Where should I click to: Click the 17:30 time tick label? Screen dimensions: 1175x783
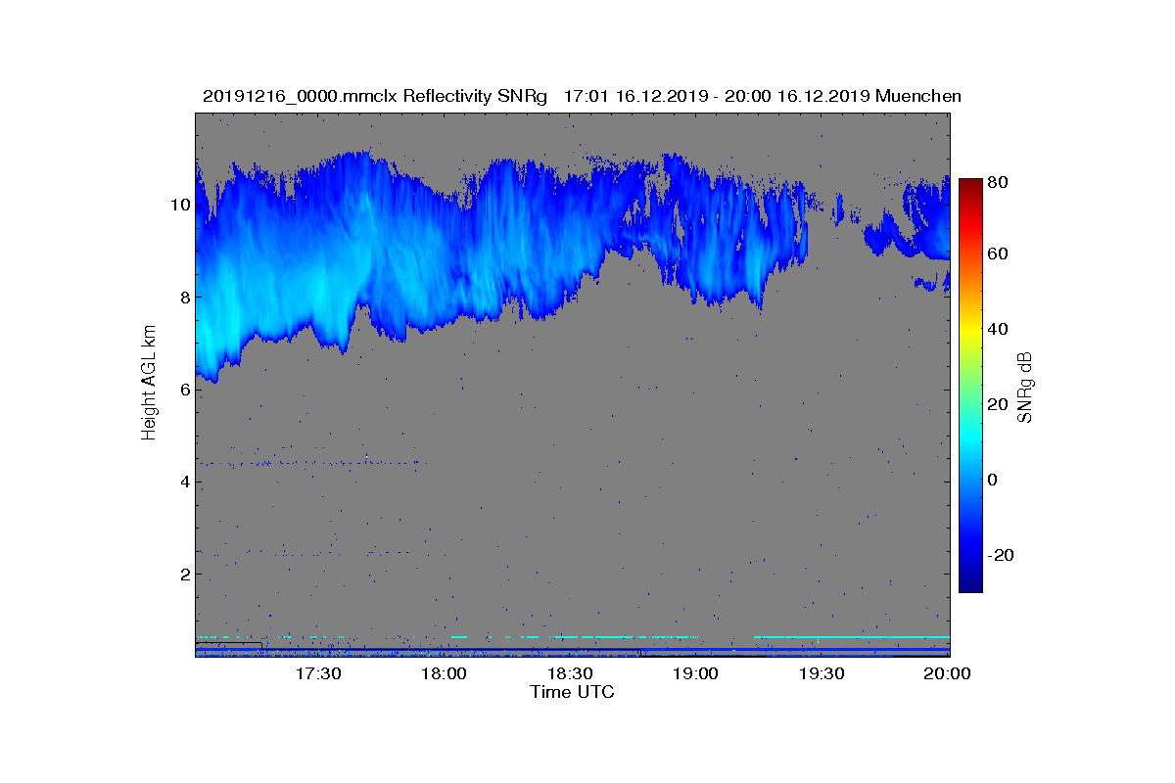pyautogui.click(x=317, y=673)
